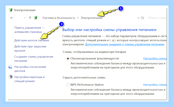
Task: Click the Control Panel icon in address bar
Action: (x=36, y=18)
